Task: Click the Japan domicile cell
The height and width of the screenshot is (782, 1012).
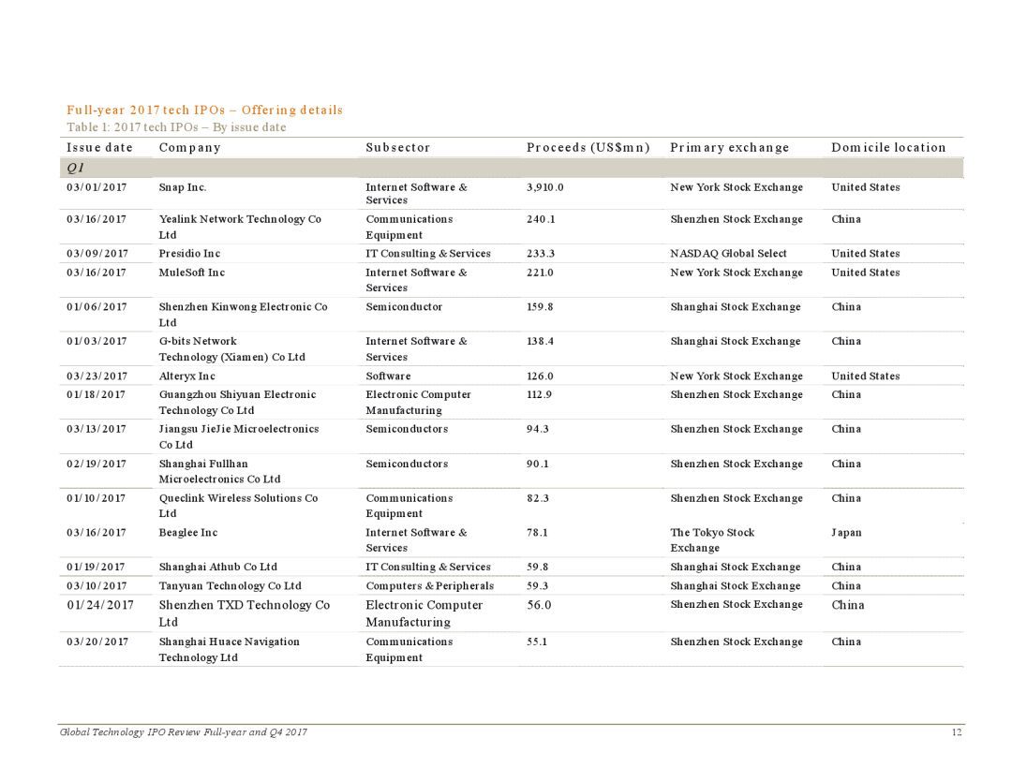Action: point(846,532)
